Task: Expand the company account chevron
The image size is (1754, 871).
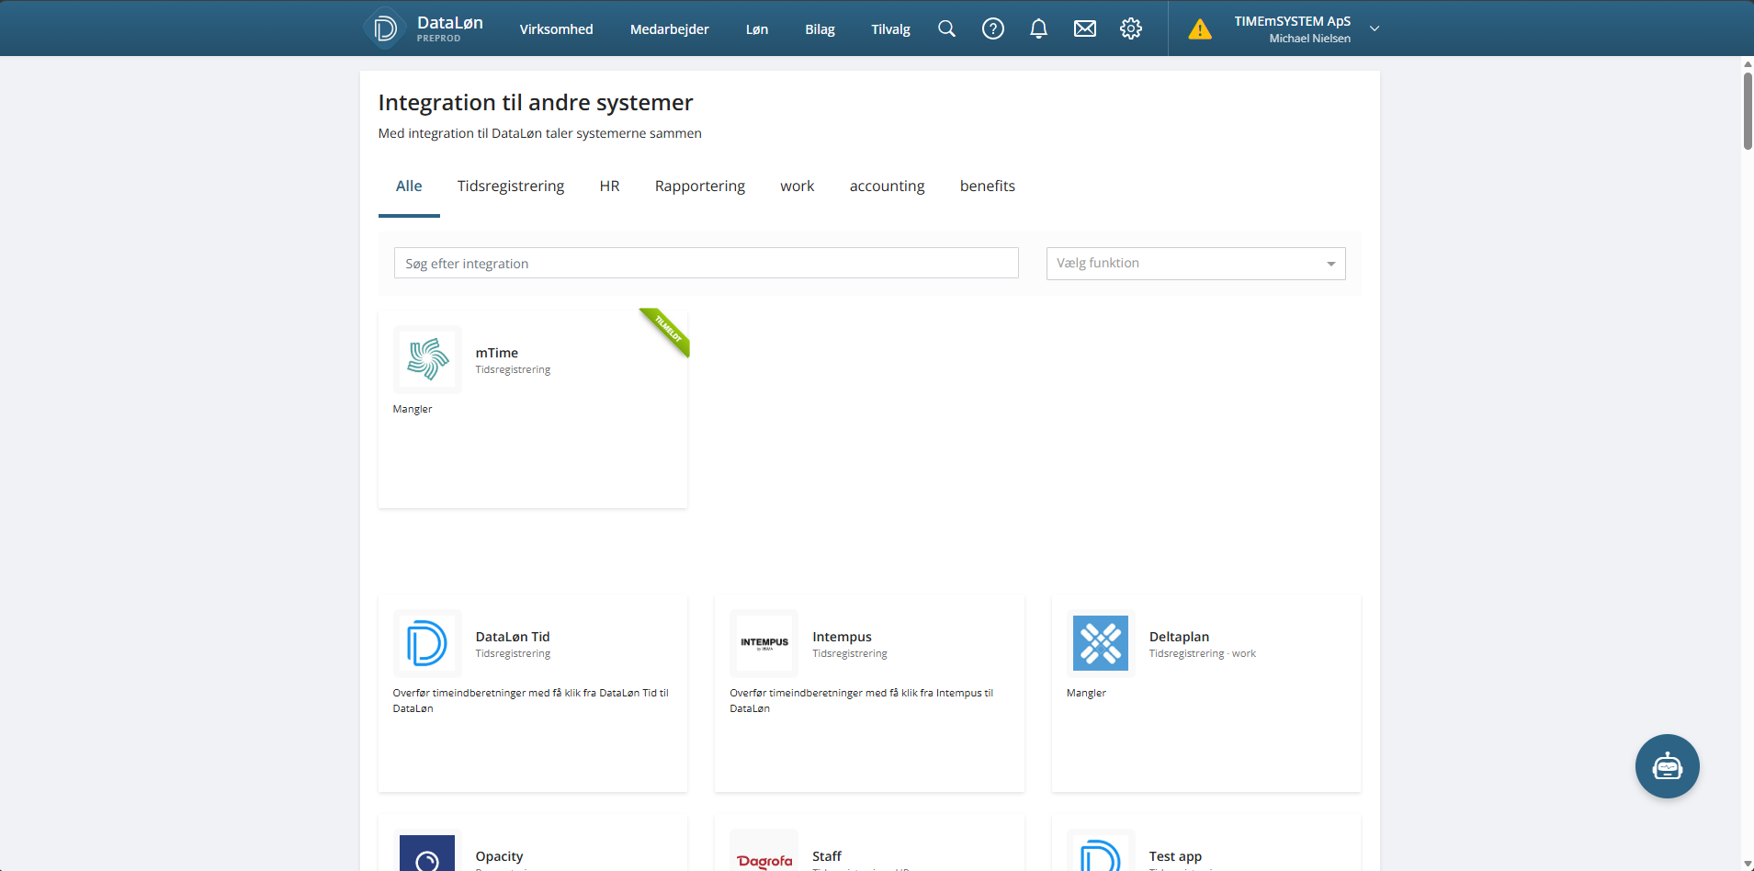Action: tap(1375, 28)
